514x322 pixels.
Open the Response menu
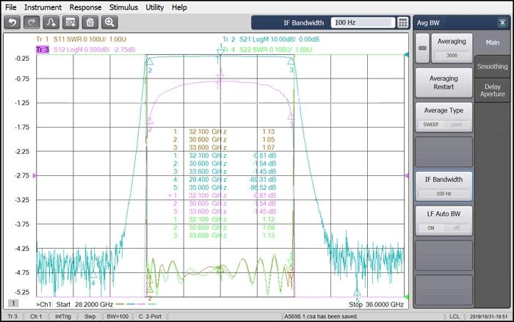coord(85,7)
